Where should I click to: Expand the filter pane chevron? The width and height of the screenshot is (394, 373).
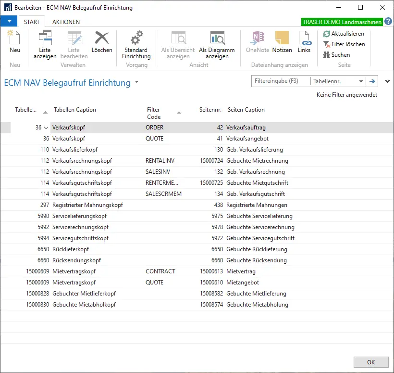point(387,81)
